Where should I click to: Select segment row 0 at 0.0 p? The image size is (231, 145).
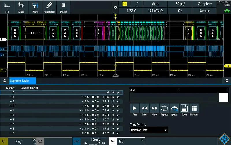pos(62,92)
